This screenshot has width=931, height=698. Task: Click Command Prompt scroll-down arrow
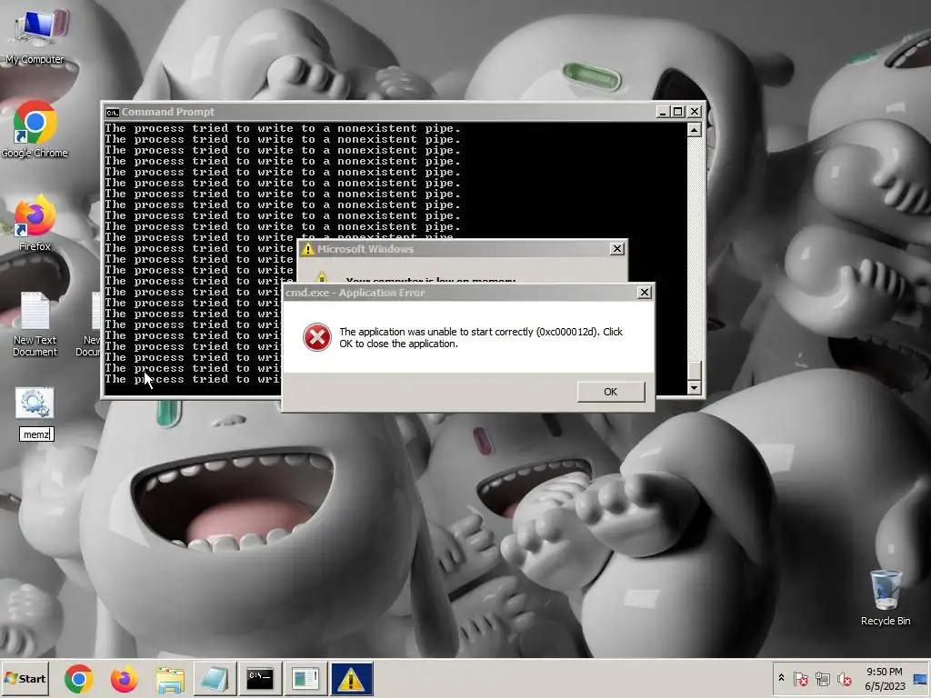pyautogui.click(x=694, y=388)
